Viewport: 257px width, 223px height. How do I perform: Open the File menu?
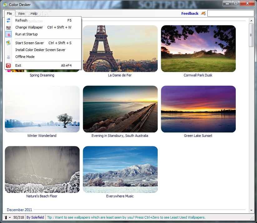9,13
